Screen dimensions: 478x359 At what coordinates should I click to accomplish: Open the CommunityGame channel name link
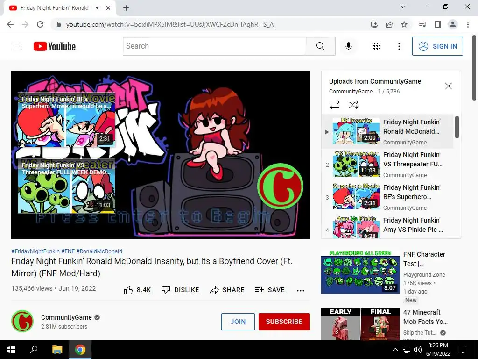click(66, 317)
